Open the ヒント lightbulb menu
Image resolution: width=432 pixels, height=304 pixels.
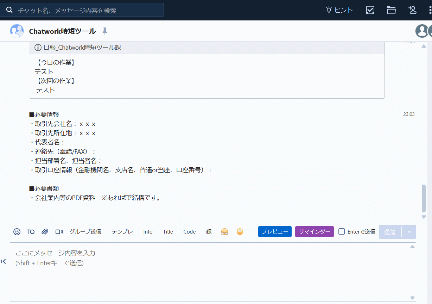(x=339, y=10)
